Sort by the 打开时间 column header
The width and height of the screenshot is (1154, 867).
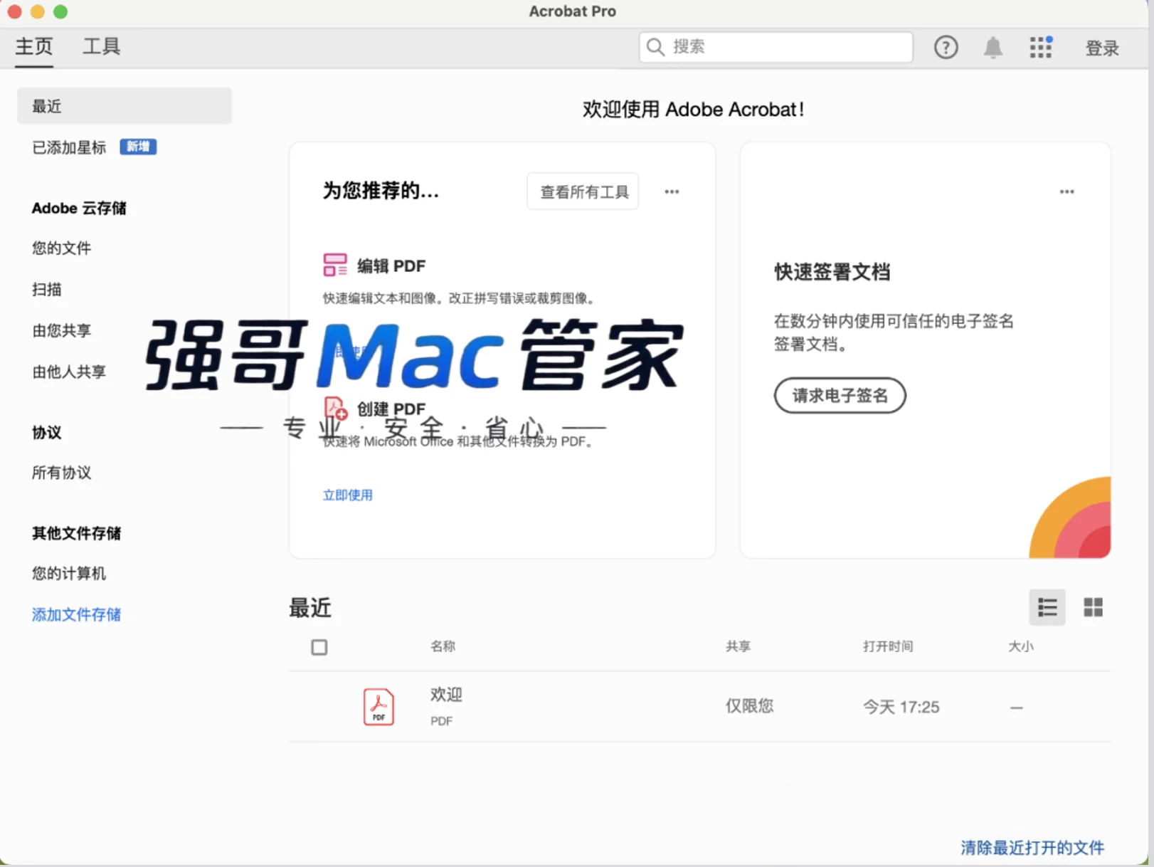coord(888,646)
